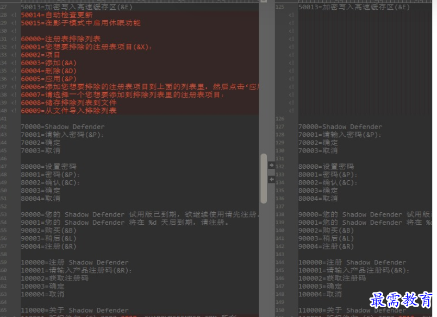The image size is (437, 317).
Task: Click right pane line 80000=设置密码
Action: coord(326,167)
